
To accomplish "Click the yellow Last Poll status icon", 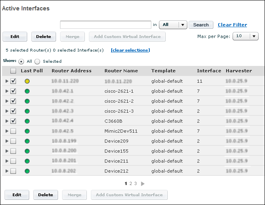I will pyautogui.click(x=27, y=81).
